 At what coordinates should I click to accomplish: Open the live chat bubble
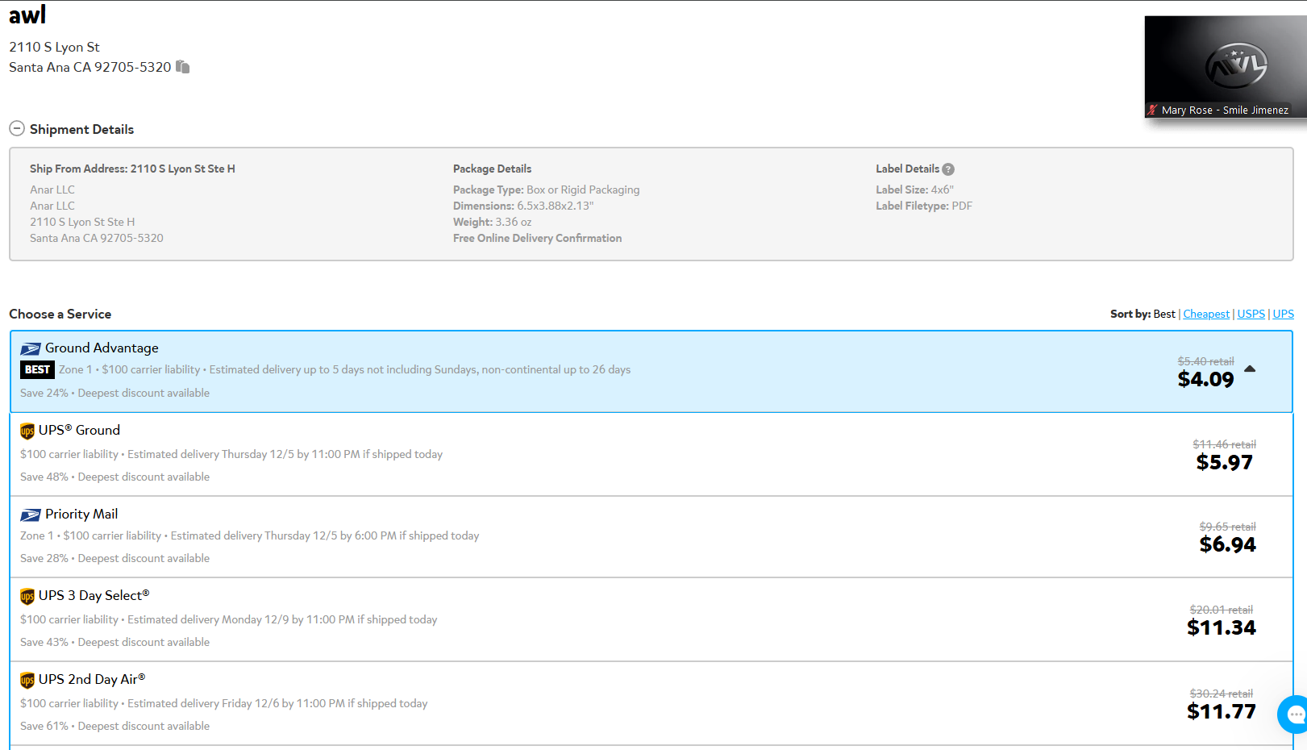1294,714
